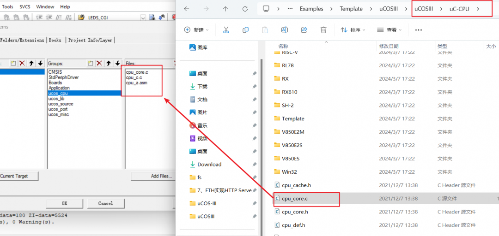Click the pin icon next to Download
This screenshot has height=236, width=499.
(x=254, y=165)
